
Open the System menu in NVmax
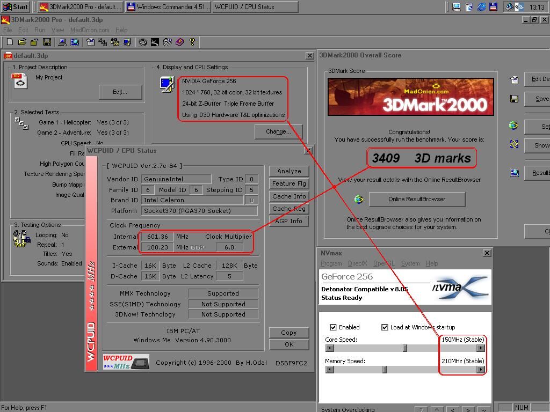tap(410, 263)
